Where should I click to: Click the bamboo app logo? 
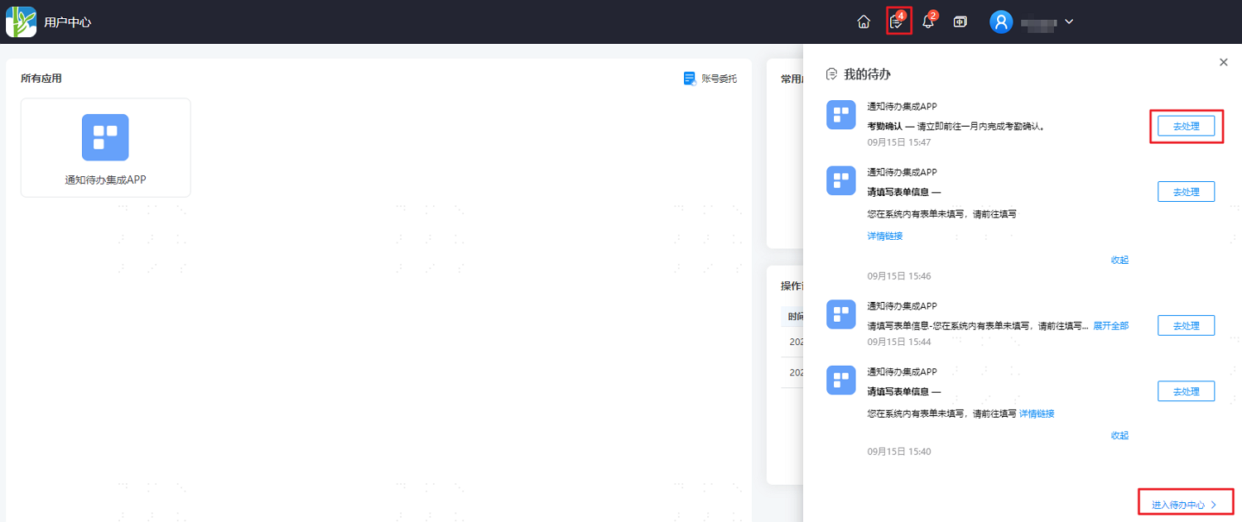22,22
